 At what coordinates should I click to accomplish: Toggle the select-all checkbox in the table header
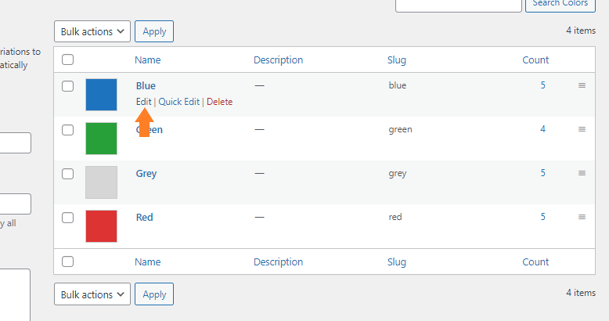(x=67, y=60)
